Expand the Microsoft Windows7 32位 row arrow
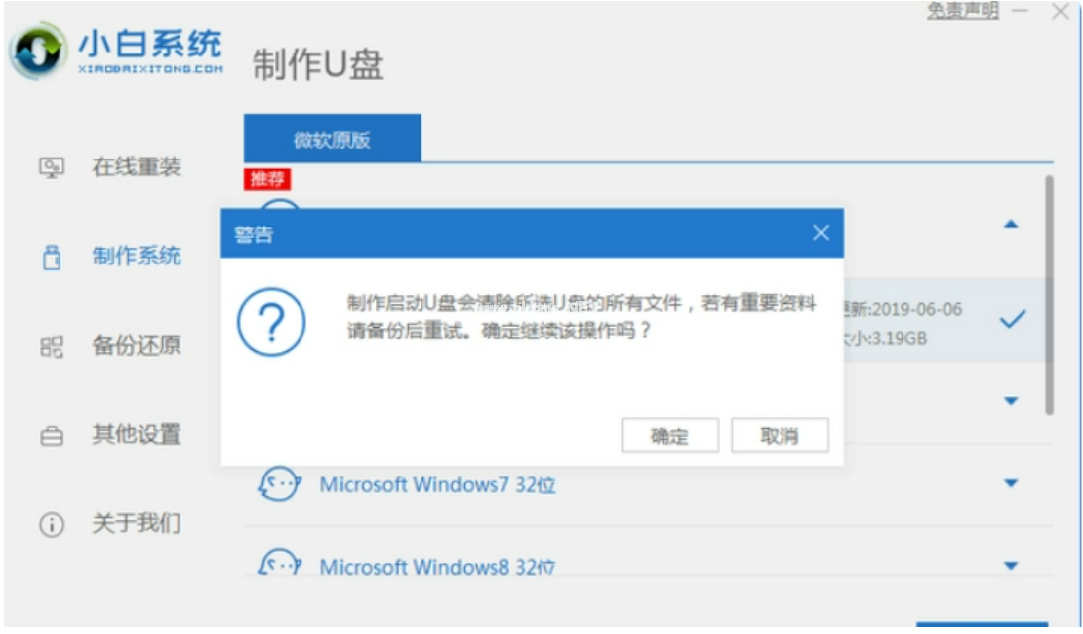1083x634 pixels. point(1011,483)
